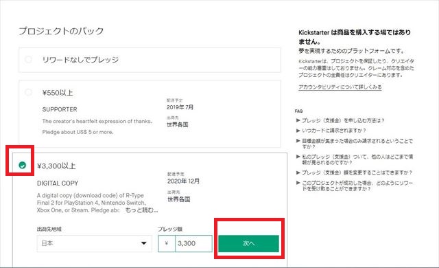Expand FAQ 'プレッジ（支援金）を申し込む方法は？'

coord(340,120)
